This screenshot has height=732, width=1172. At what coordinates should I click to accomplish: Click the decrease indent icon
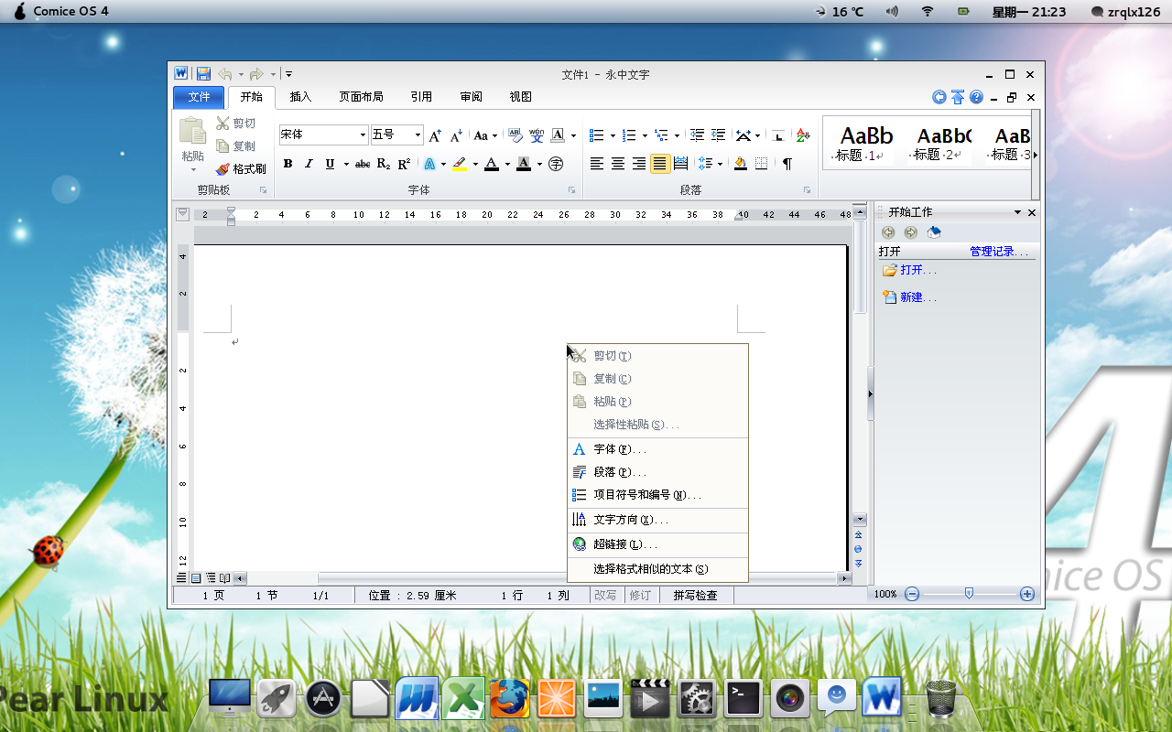[697, 135]
